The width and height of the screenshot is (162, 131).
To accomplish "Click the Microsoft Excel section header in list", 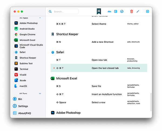I will click(x=64, y=79).
